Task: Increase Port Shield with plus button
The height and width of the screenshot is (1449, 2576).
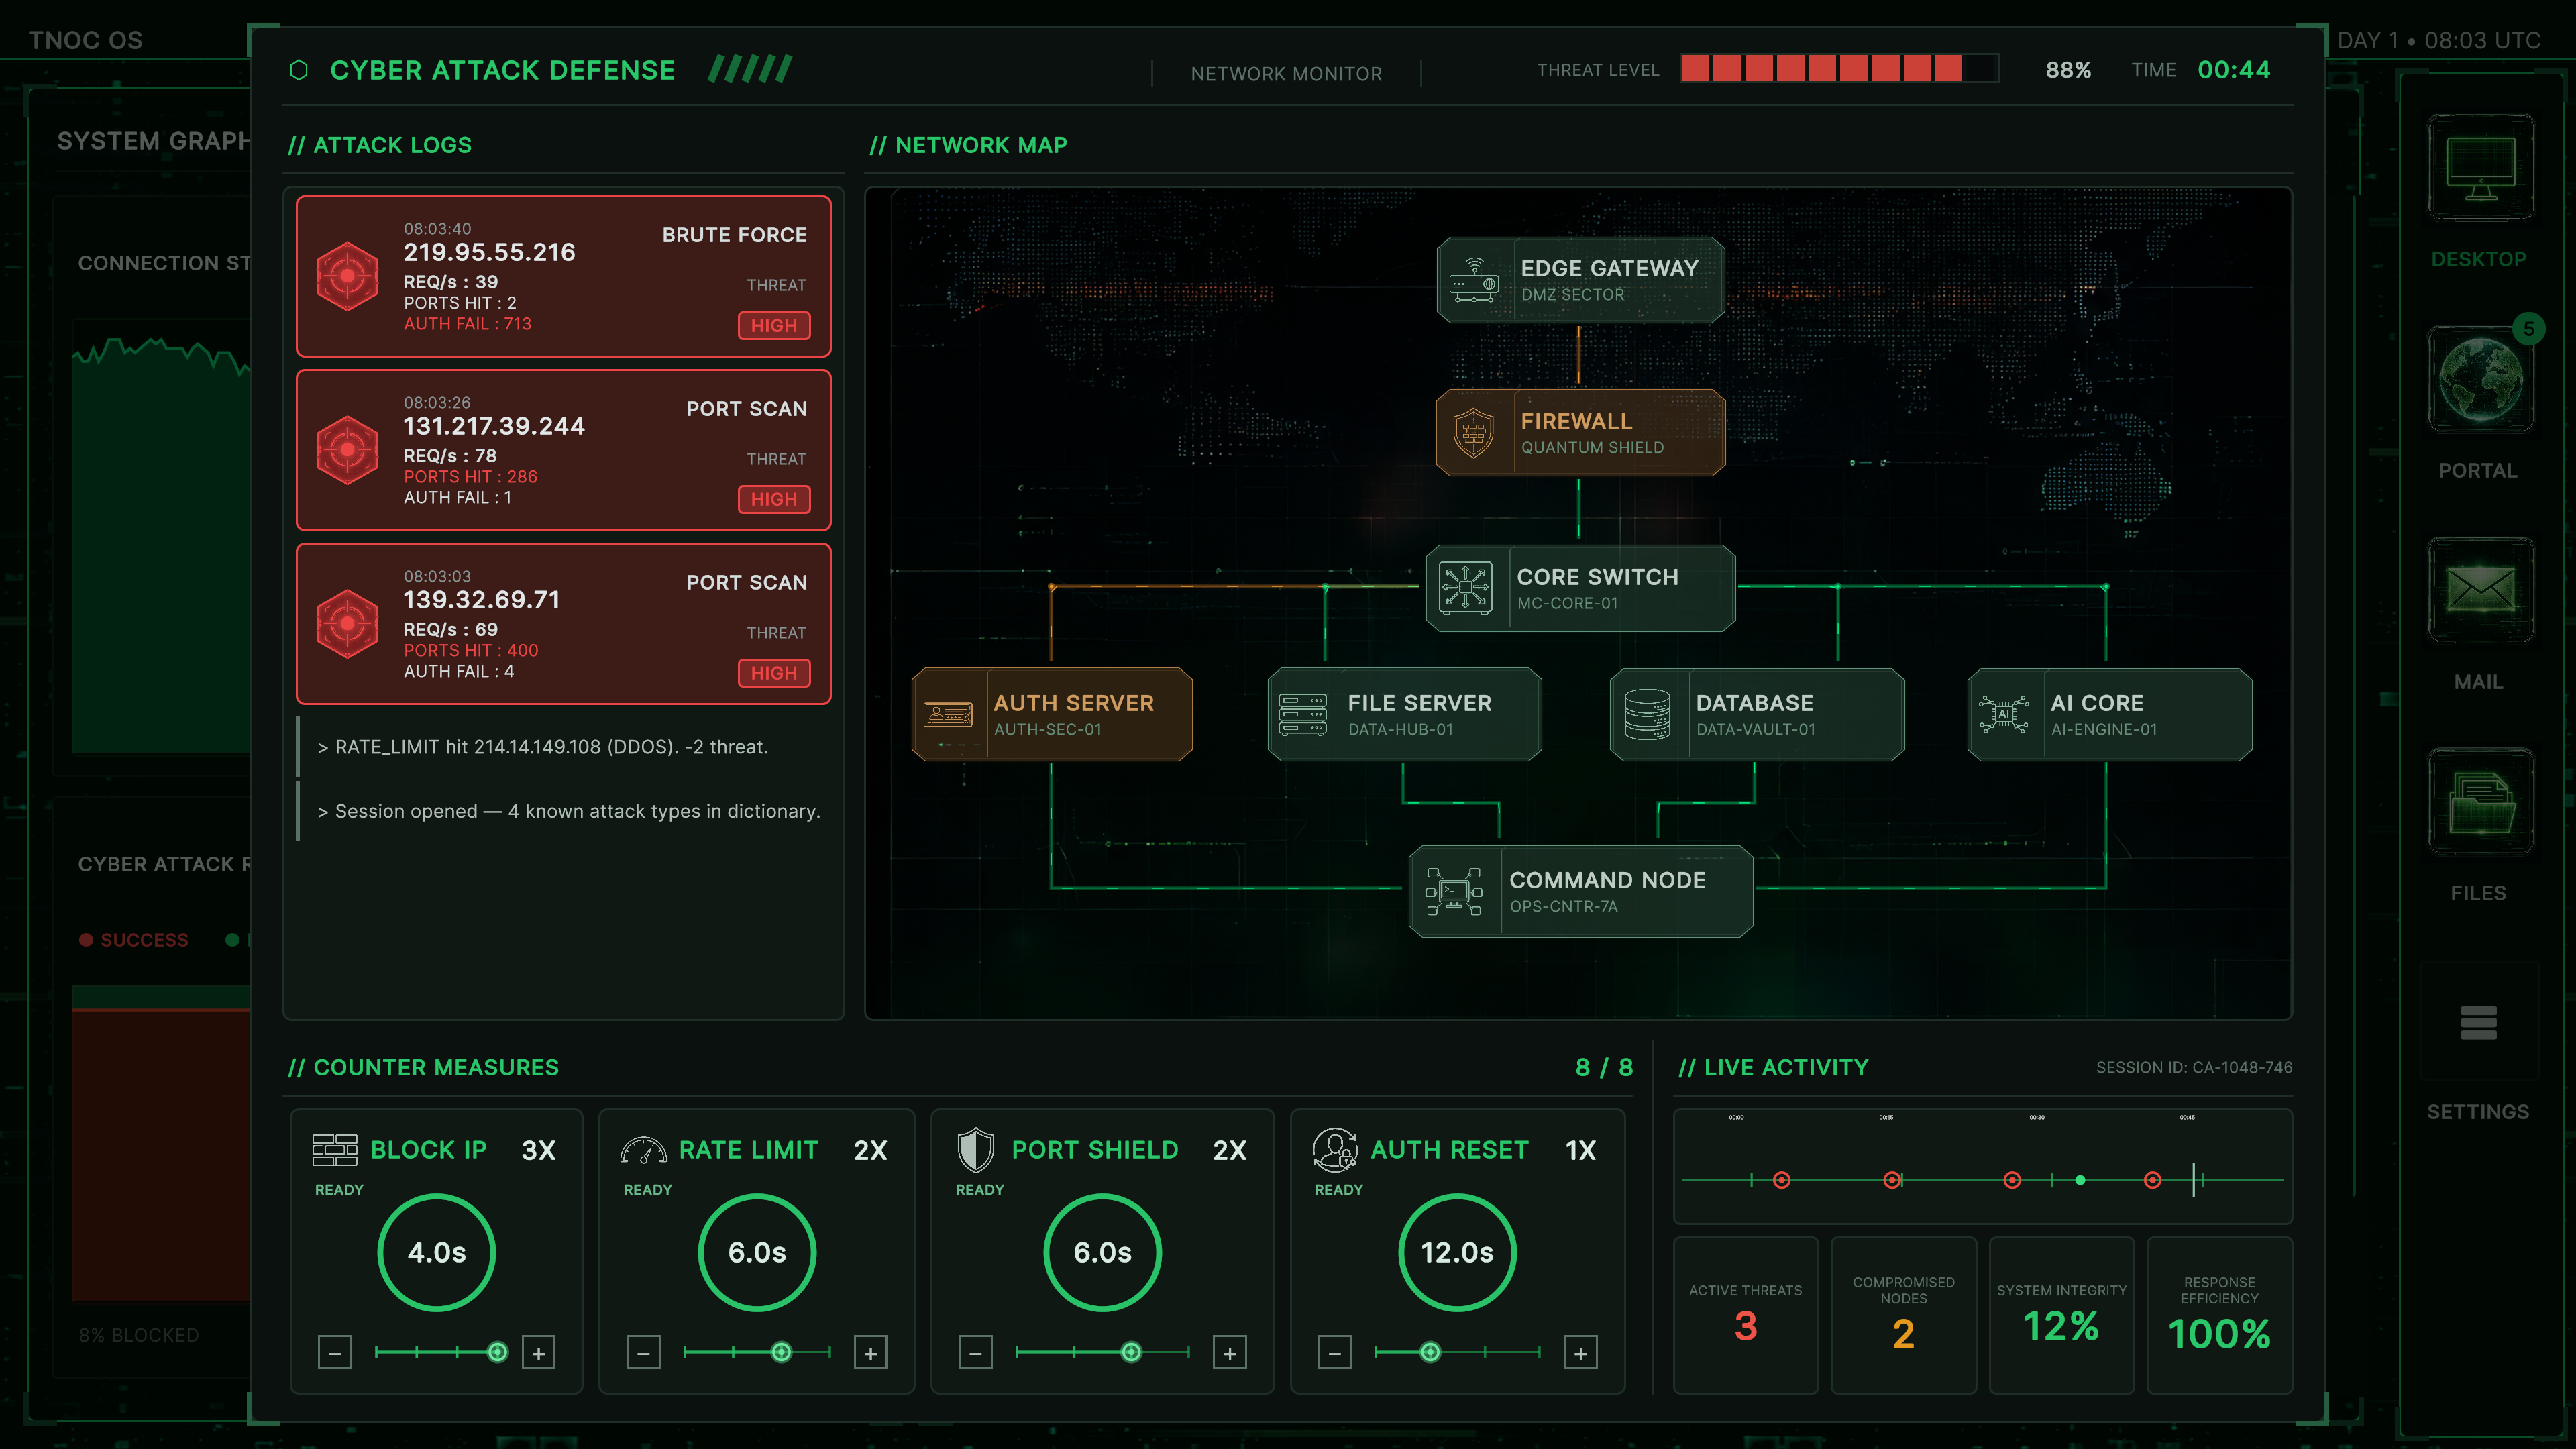Action: click(x=1230, y=1353)
